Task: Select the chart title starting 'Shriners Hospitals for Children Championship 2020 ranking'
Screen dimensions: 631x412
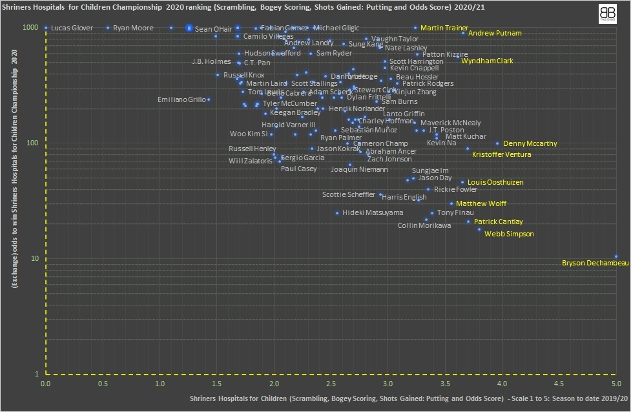Action: (x=243, y=7)
